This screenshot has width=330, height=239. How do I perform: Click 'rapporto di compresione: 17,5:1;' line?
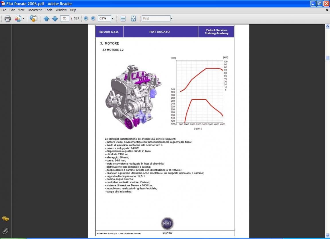pyautogui.click(x=125, y=176)
